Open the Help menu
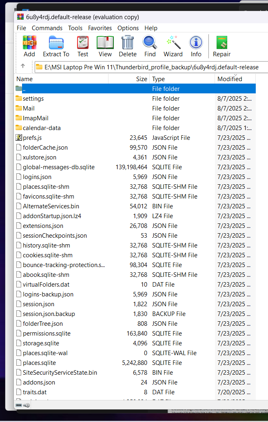 (x=151, y=28)
